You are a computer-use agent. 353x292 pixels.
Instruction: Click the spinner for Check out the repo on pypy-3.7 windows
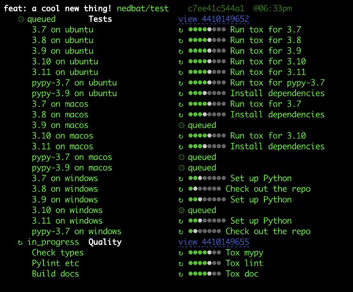tap(180, 231)
